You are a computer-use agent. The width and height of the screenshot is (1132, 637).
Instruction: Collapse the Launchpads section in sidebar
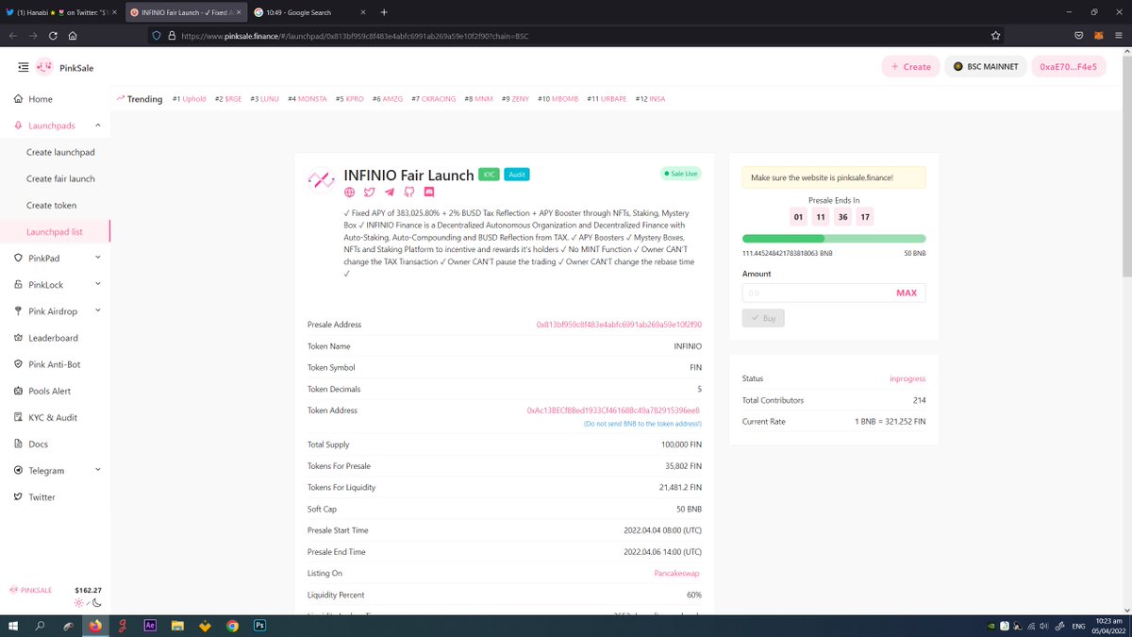pyautogui.click(x=97, y=125)
